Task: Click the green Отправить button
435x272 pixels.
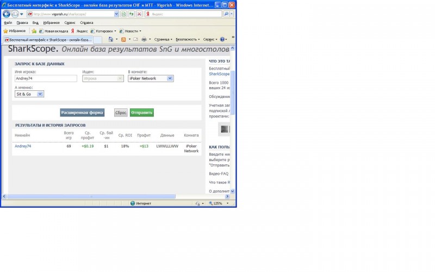Action: [x=142, y=113]
